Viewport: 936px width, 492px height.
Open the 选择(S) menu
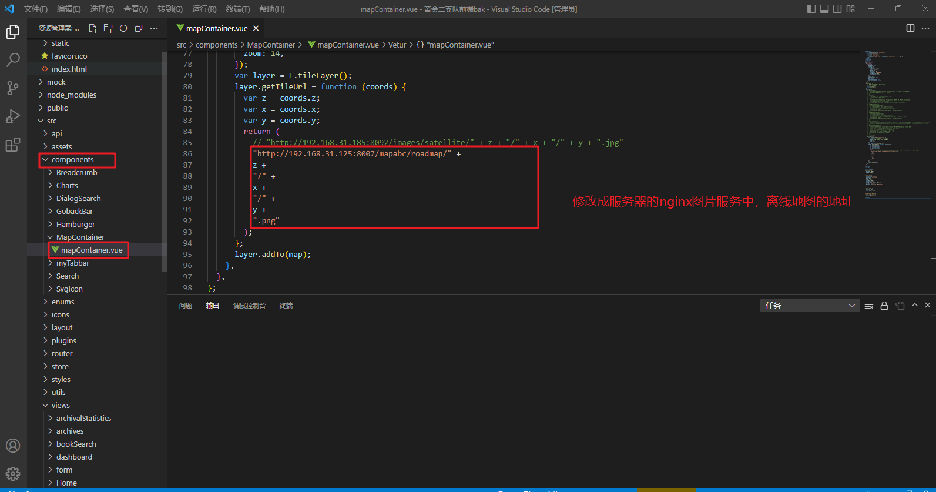click(102, 9)
